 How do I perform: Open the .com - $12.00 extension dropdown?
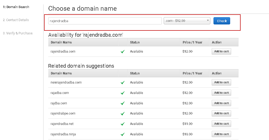point(187,21)
